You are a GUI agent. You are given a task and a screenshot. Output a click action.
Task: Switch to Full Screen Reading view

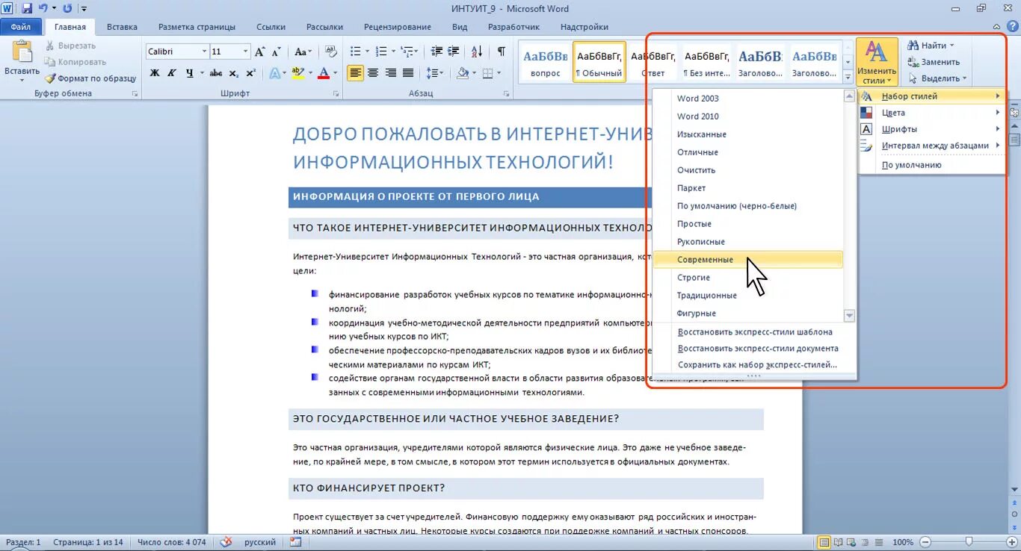[839, 542]
